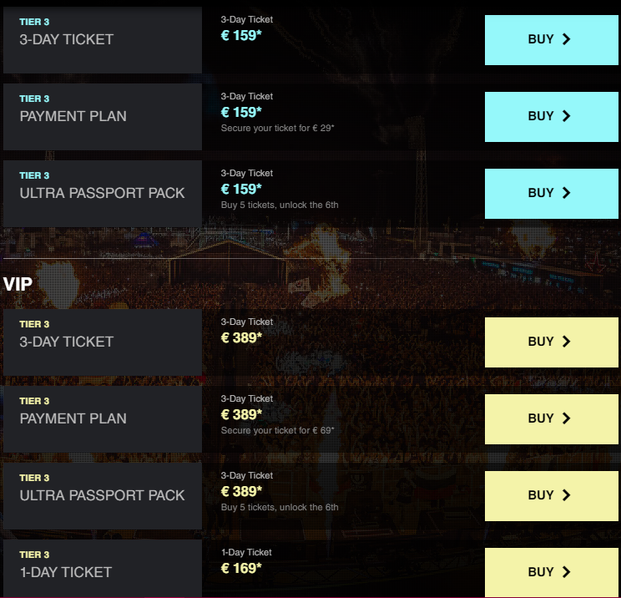The image size is (621, 598).
Task: Click chevron arrow on VIP 1-Day Ticket BUY
Action: pos(567,572)
